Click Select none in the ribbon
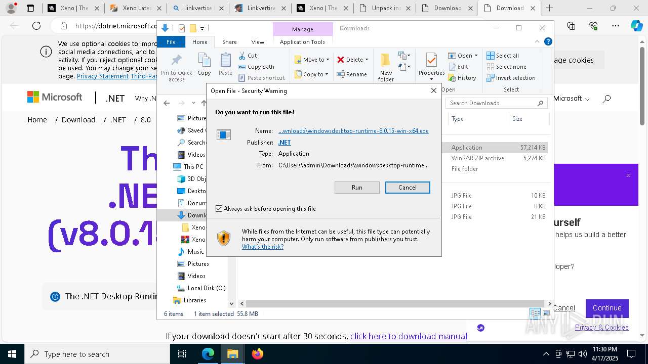This screenshot has width=648, height=364. [x=506, y=67]
